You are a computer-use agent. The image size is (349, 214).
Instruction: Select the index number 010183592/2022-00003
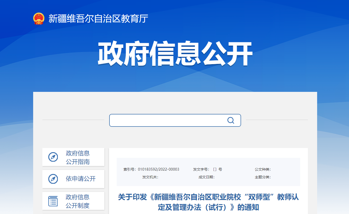[x=159, y=169]
